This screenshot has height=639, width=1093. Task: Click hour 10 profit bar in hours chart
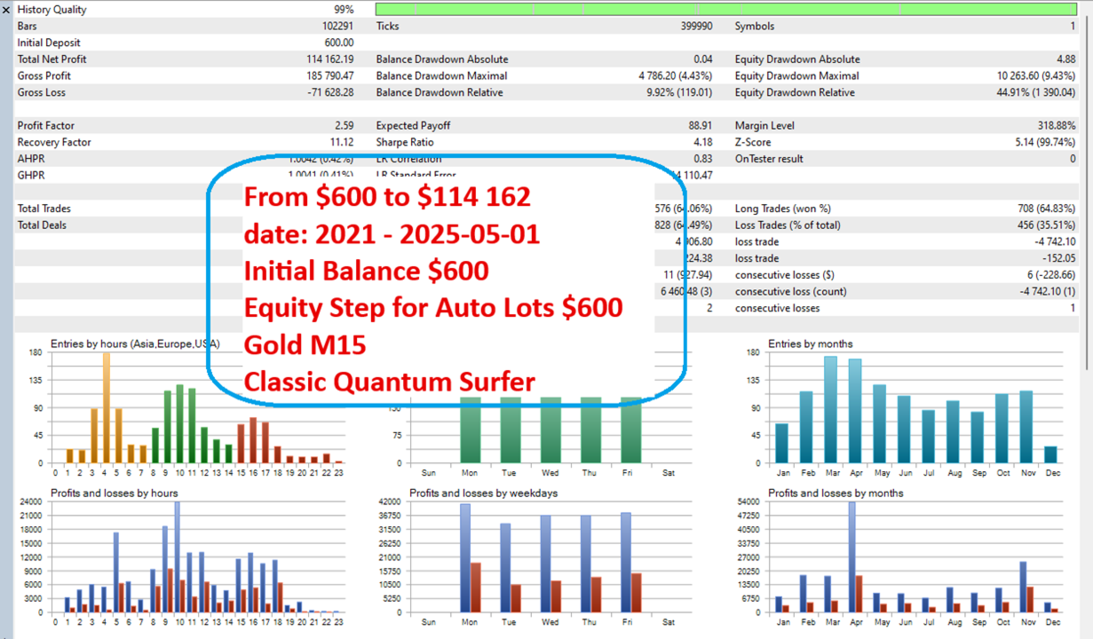coord(177,556)
